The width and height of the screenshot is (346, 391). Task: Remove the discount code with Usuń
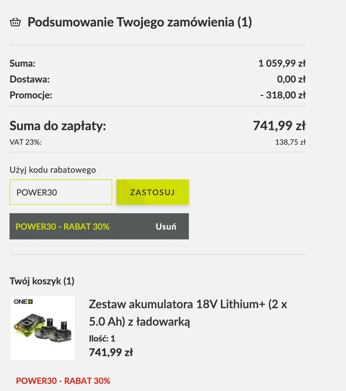pos(166,226)
